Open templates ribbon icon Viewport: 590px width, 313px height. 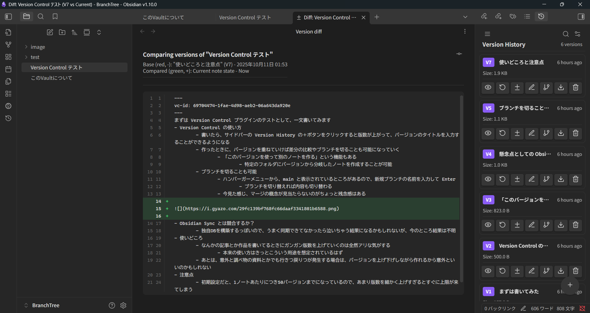(9, 81)
